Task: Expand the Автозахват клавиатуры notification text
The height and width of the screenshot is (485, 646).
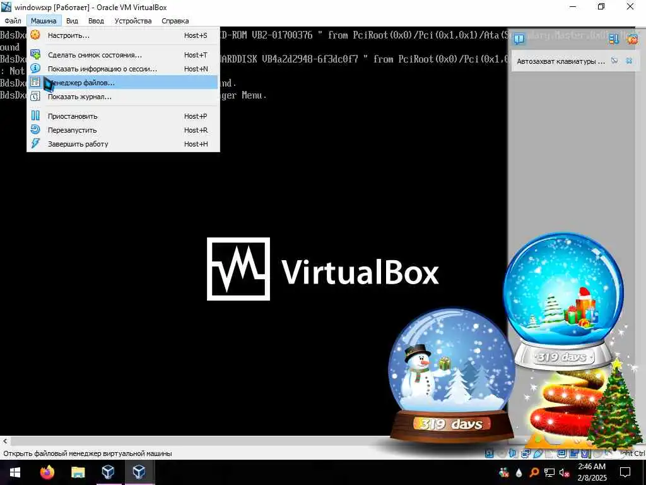Action: tap(561, 61)
